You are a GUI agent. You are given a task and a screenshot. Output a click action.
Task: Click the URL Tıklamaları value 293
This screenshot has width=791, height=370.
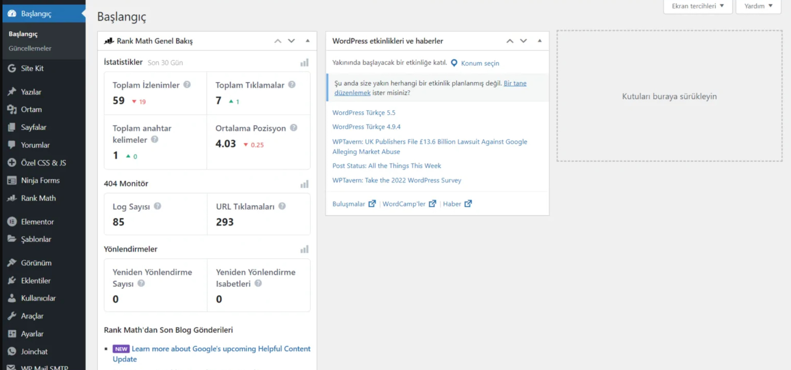click(x=225, y=222)
